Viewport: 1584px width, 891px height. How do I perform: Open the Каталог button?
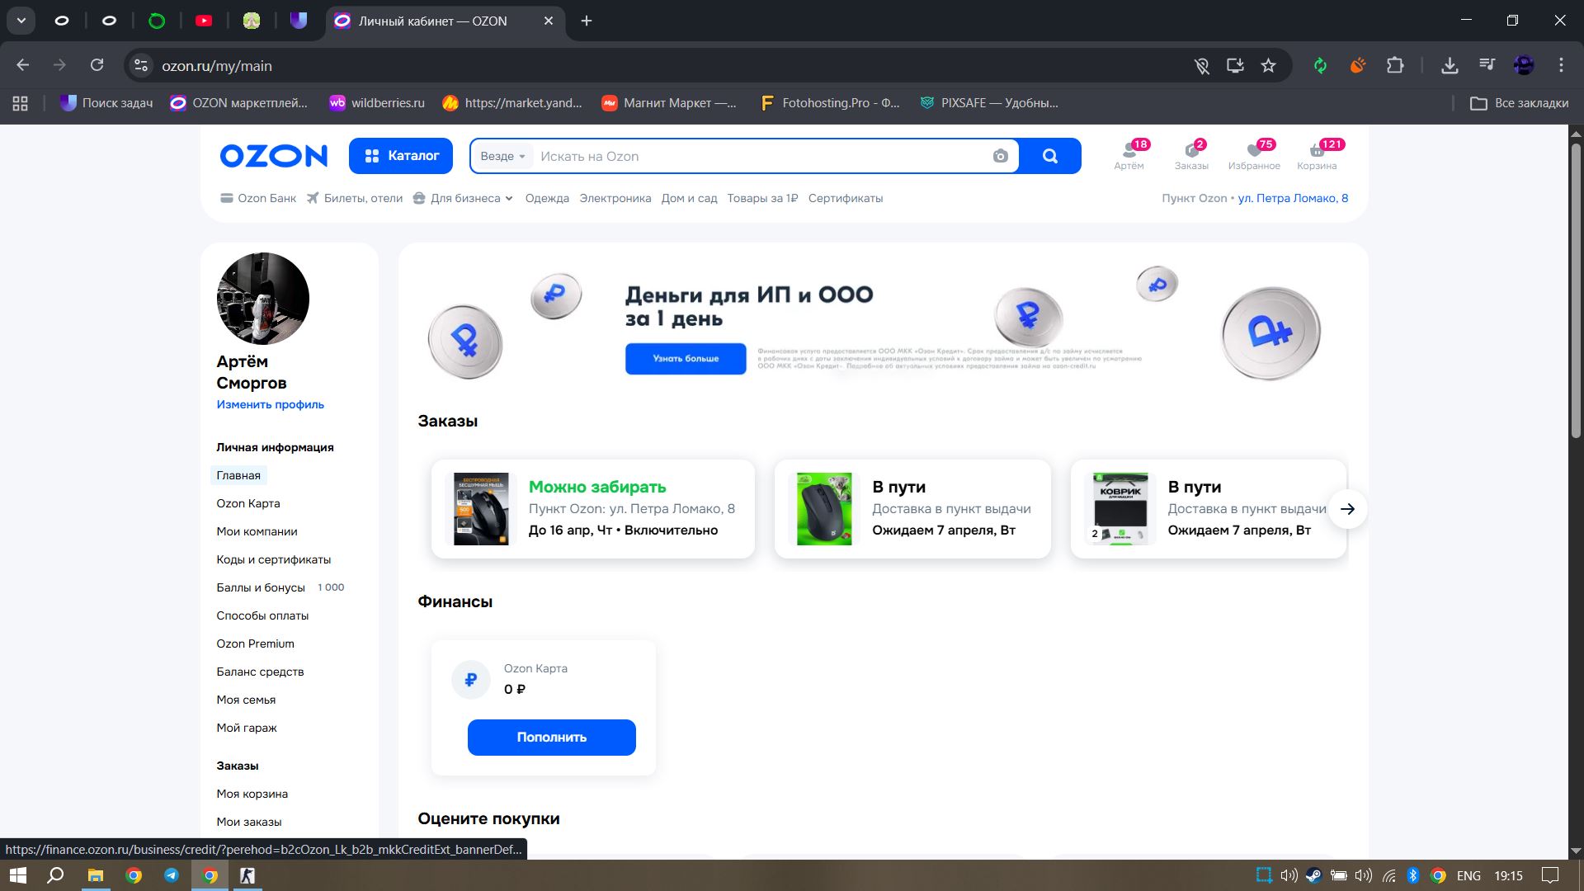click(x=400, y=156)
